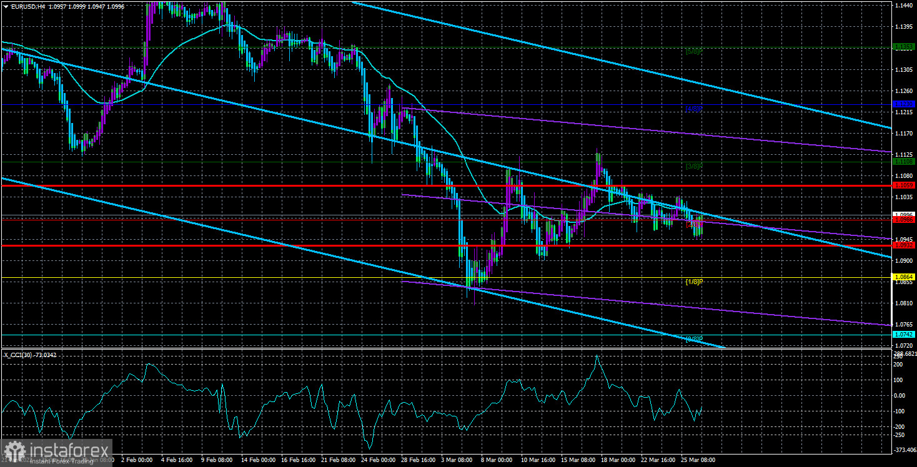Screen dimensions: 917x467
Task: Click the 25 Mar 08:00 time axis label
Action: pos(699,459)
